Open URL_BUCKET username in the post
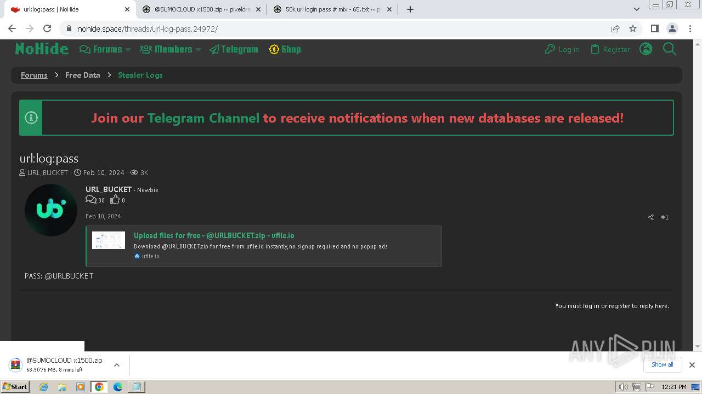Image resolution: width=702 pixels, height=394 pixels. 109,189
